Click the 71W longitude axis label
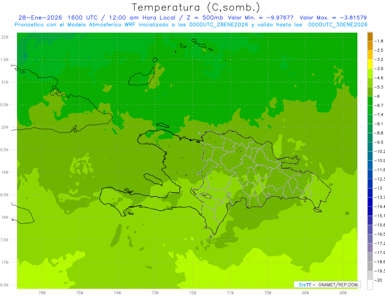This screenshot has height=297, width=385. click(x=230, y=293)
